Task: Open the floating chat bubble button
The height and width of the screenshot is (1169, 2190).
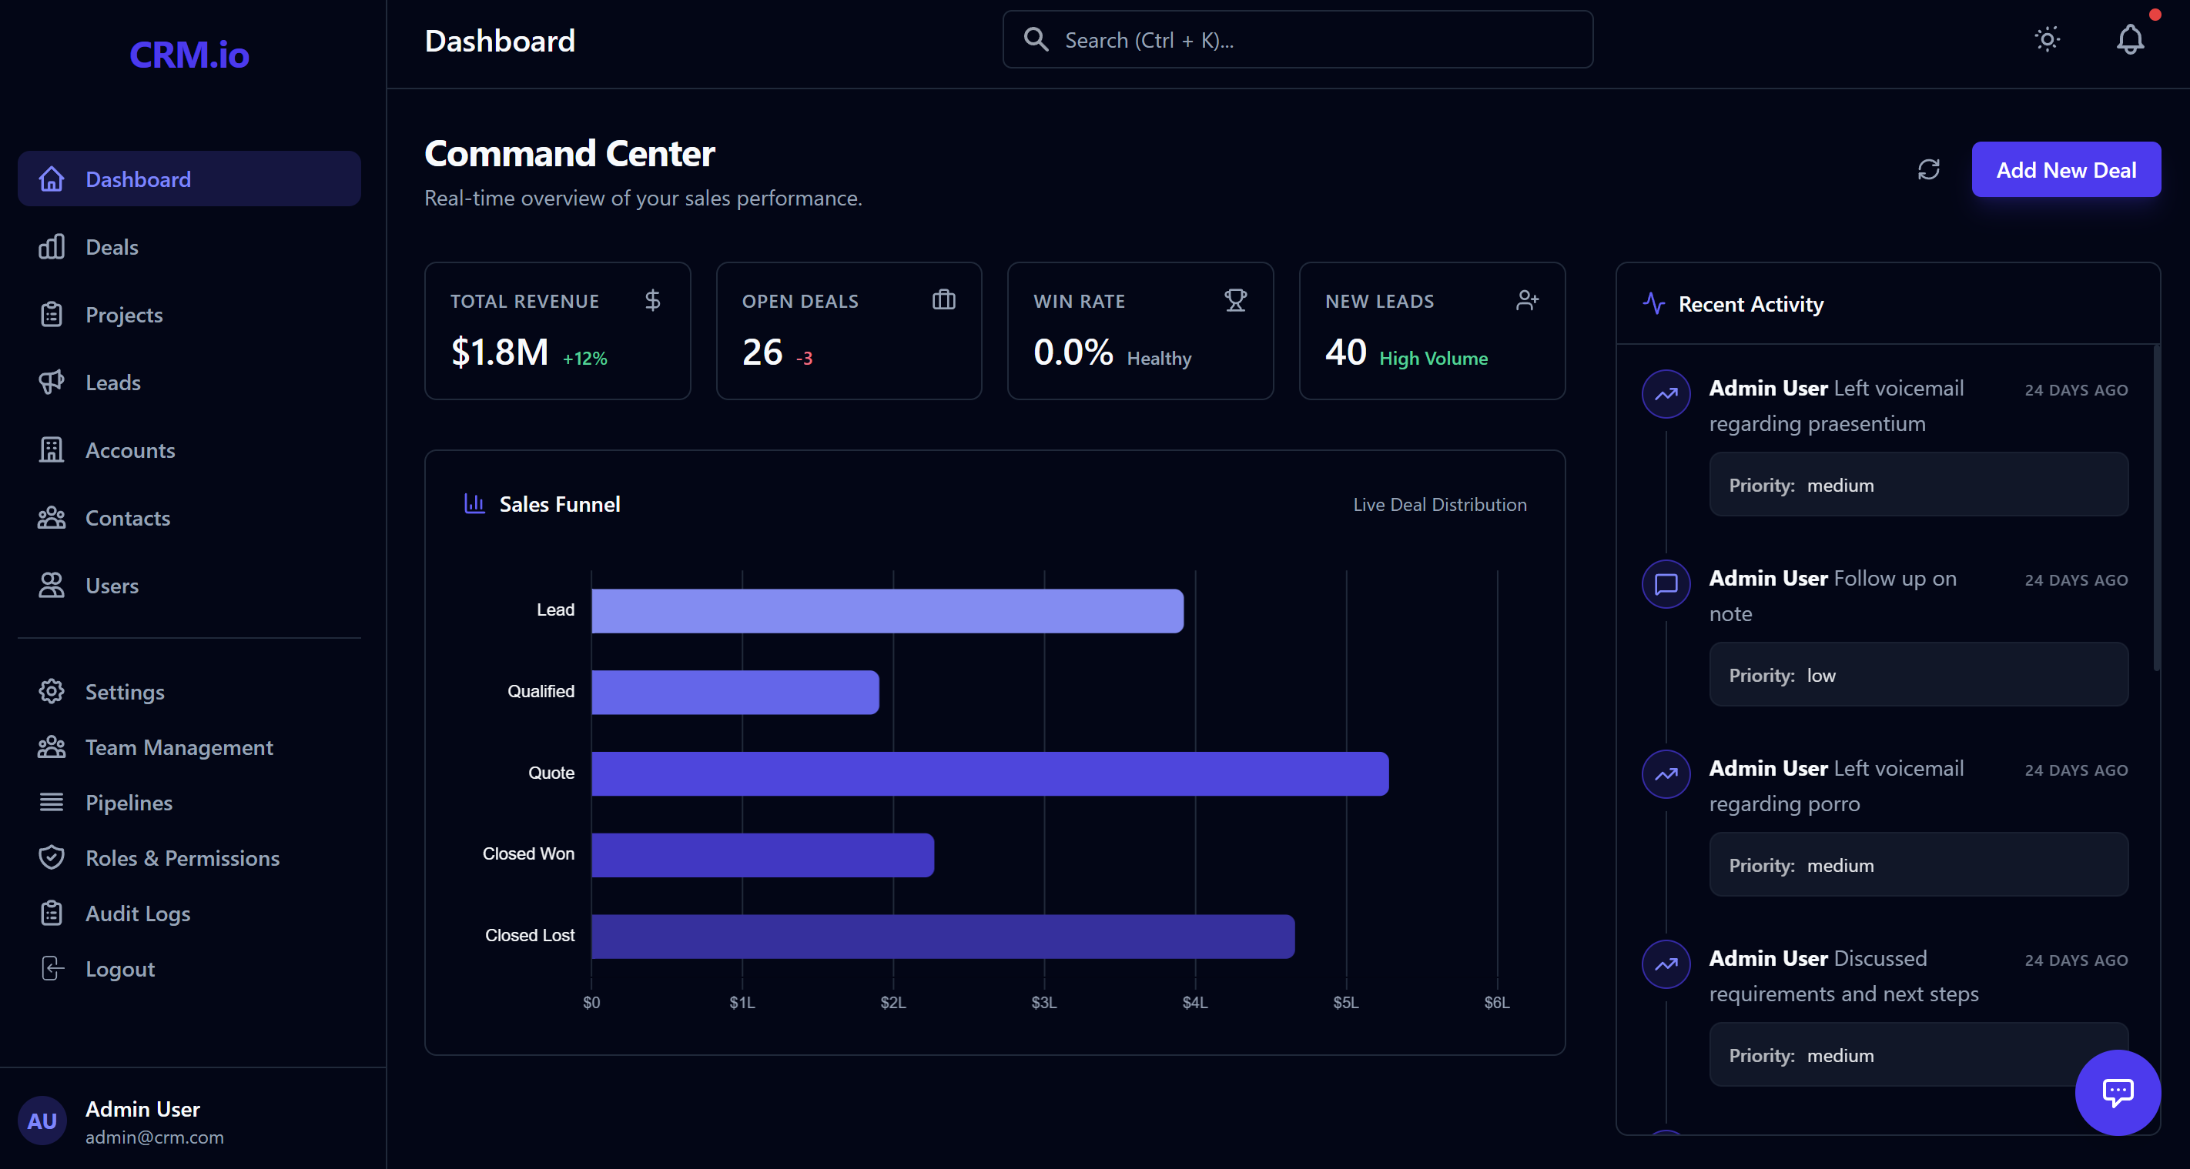Action: (x=2118, y=1093)
